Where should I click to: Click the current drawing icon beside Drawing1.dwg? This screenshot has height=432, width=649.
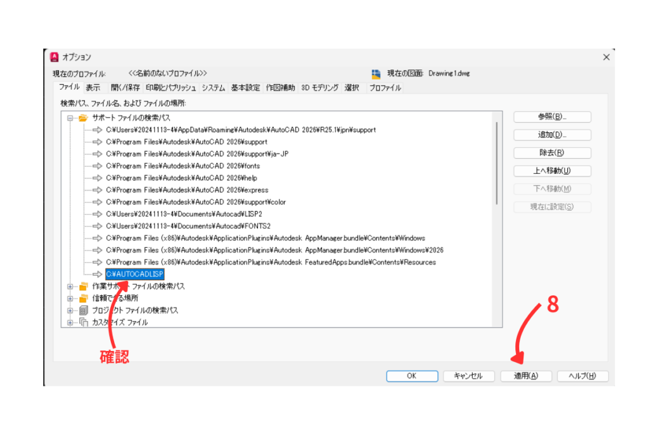click(x=376, y=73)
